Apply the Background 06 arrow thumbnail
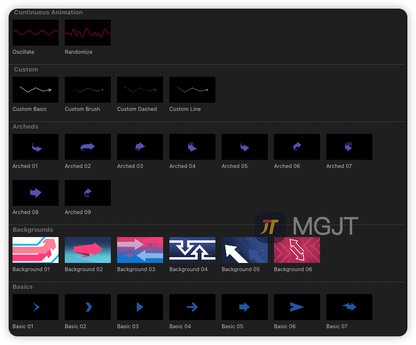416x345 pixels. click(x=297, y=250)
